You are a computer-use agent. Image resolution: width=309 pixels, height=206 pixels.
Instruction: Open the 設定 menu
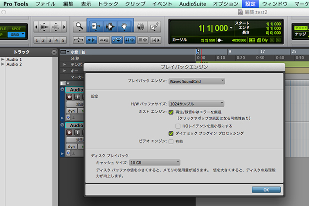pos(250,4)
